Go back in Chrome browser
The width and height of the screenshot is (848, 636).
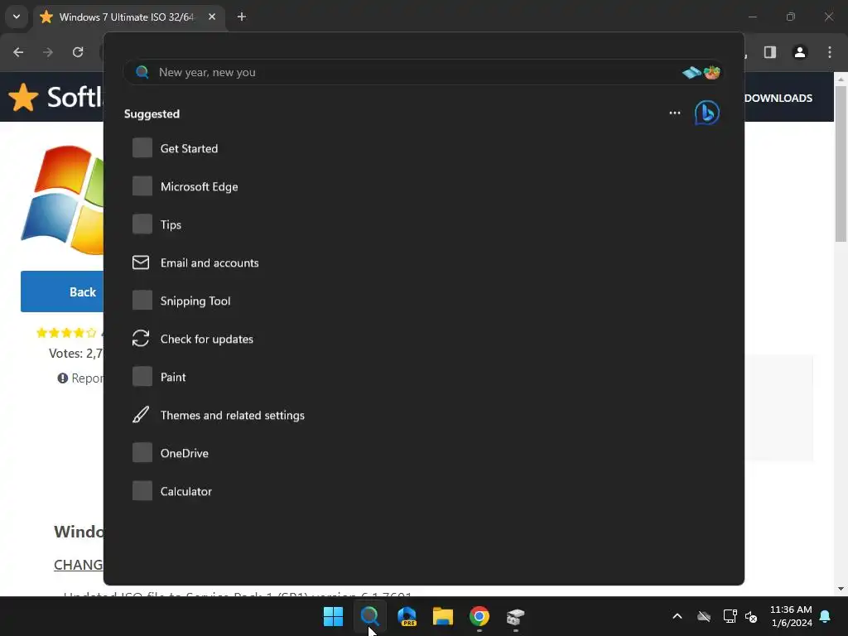[18, 52]
